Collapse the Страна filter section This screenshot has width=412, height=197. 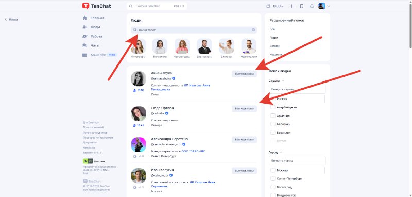point(283,81)
